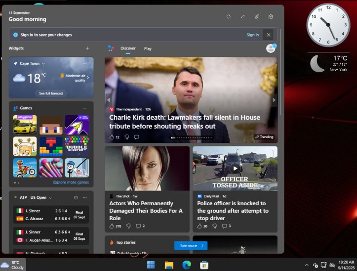Dismiss the sign-in banner

click(x=269, y=35)
